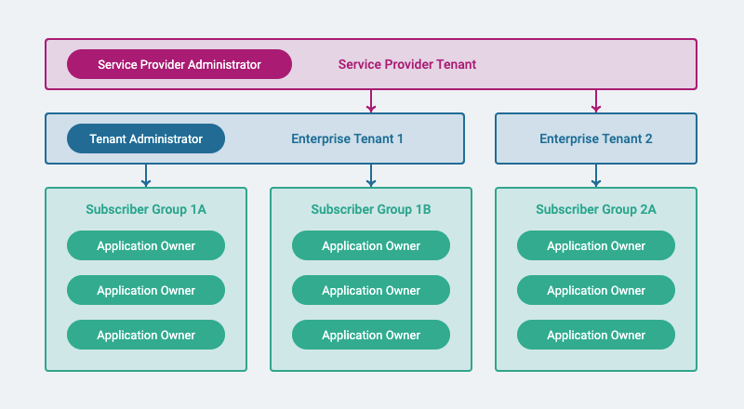Click the arrow pointing to Enterprise Tenant 2

point(596,101)
